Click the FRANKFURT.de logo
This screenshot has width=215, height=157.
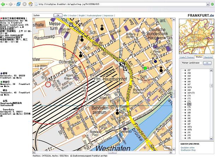point(201,16)
